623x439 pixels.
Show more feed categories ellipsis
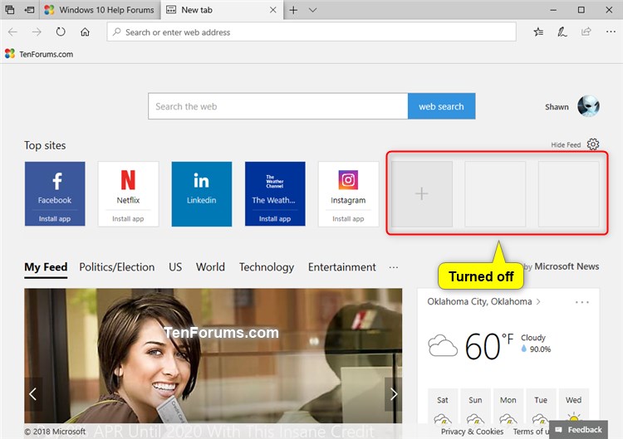pos(394,267)
